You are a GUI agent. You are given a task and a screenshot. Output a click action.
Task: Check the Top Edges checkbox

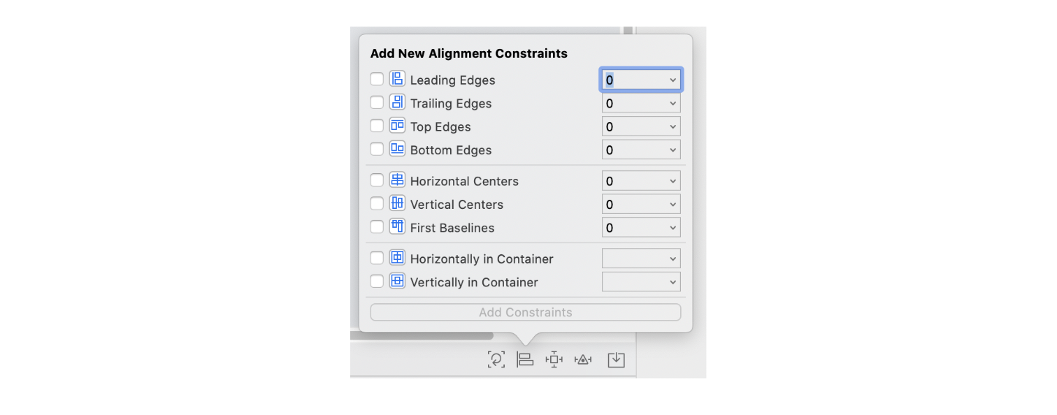coord(377,126)
